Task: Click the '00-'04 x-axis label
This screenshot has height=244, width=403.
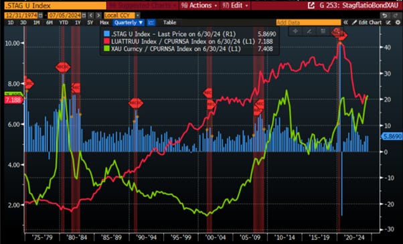Action: point(216,237)
